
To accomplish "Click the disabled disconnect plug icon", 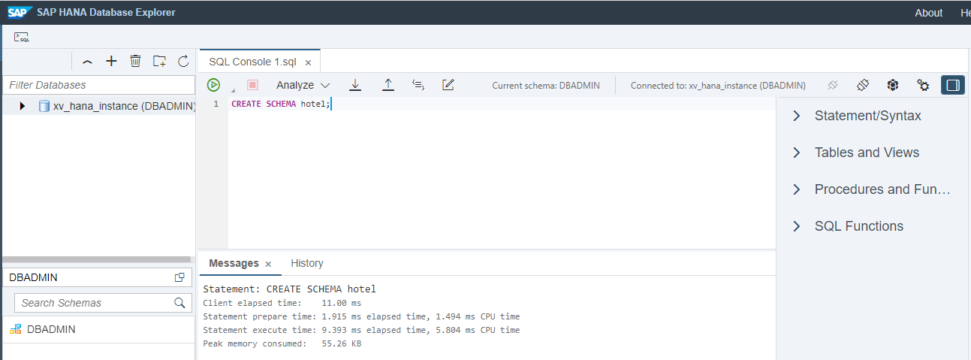I will (832, 85).
